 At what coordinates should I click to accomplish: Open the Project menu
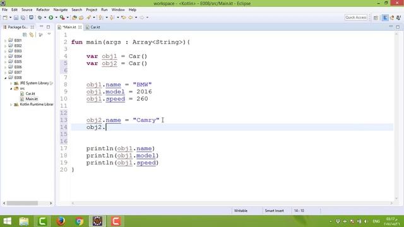coord(92,10)
